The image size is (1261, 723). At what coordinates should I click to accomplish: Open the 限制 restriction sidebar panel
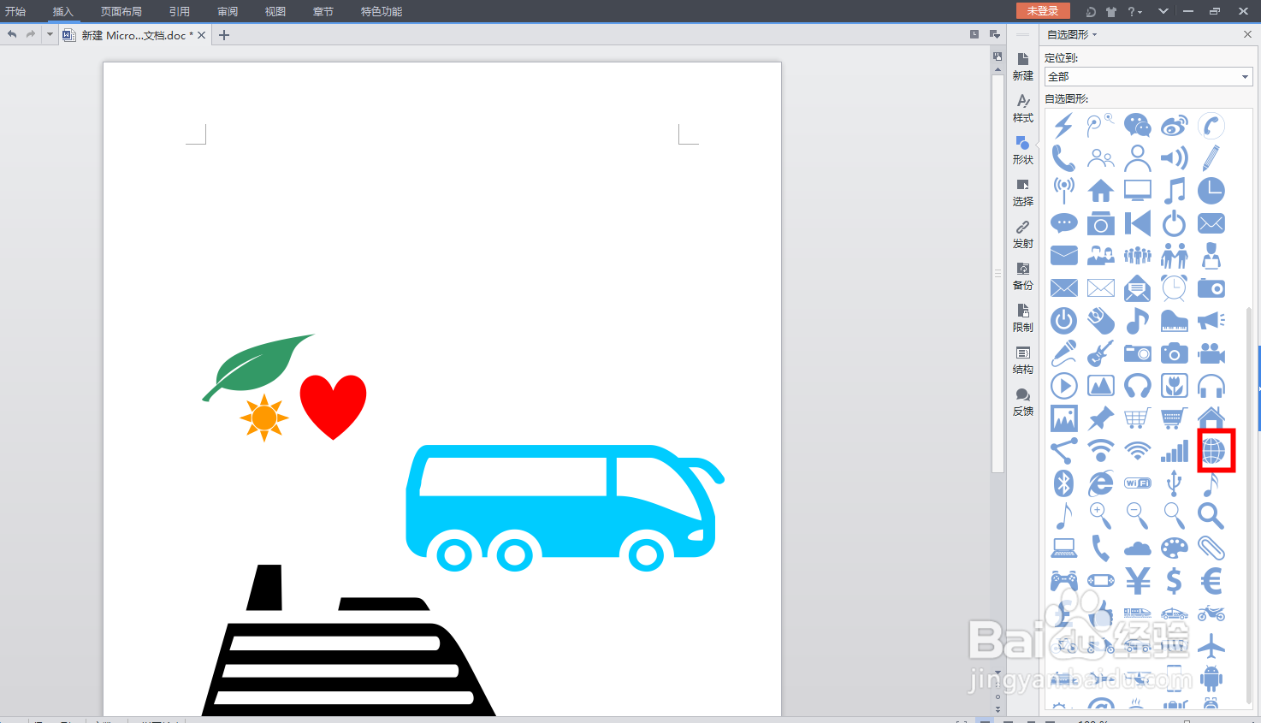(x=1023, y=318)
